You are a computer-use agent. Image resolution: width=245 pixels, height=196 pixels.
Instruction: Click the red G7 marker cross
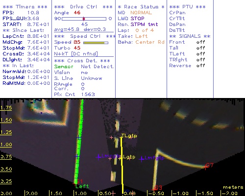pyautogui.click(x=205, y=167)
